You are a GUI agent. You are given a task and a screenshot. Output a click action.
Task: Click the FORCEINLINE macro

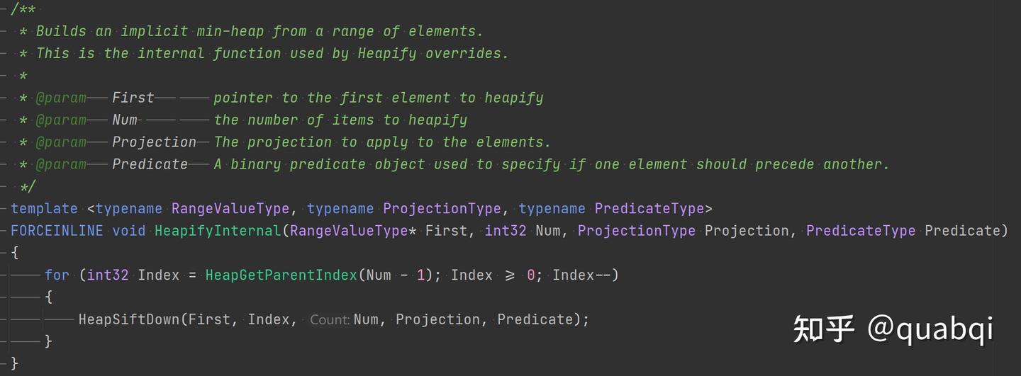[x=57, y=231]
